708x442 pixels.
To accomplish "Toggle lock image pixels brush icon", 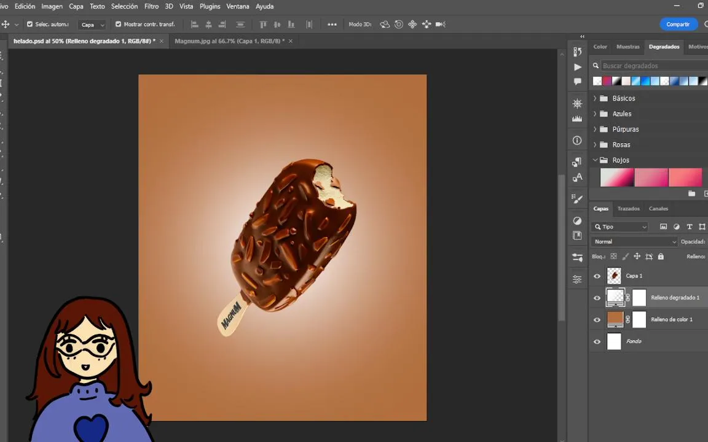I will [626, 256].
